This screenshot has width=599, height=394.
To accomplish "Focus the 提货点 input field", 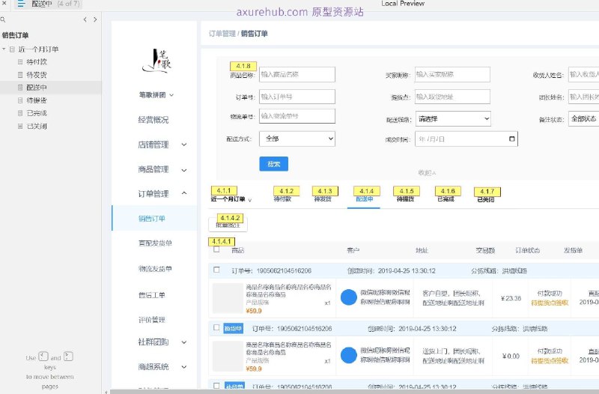I will tap(453, 97).
